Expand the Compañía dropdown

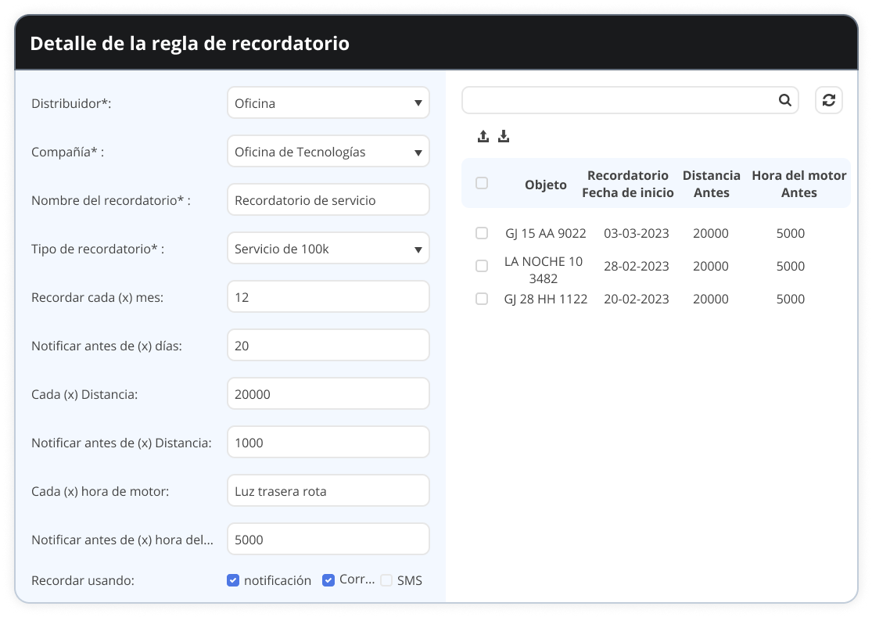pyautogui.click(x=328, y=152)
